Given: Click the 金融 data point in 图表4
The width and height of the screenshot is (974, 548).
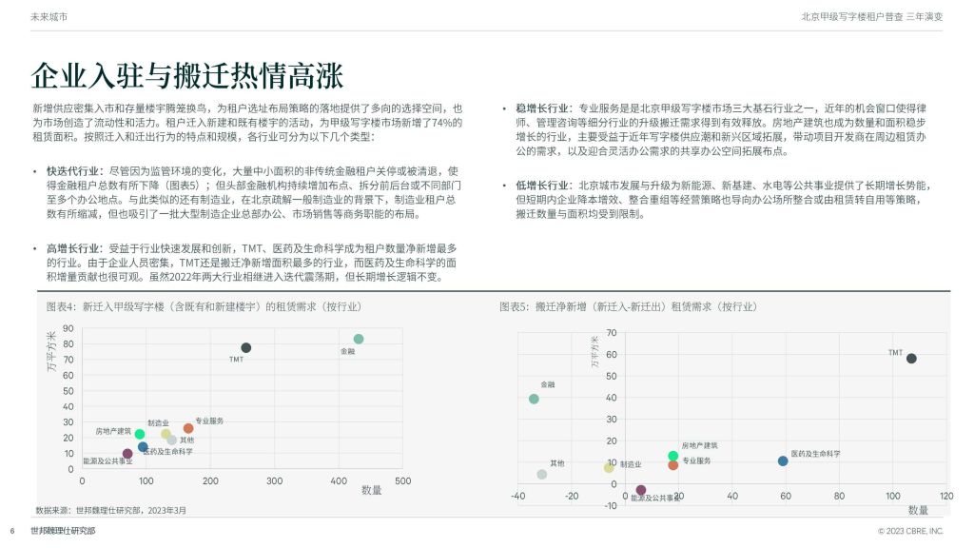Looking at the screenshot, I should click(359, 339).
